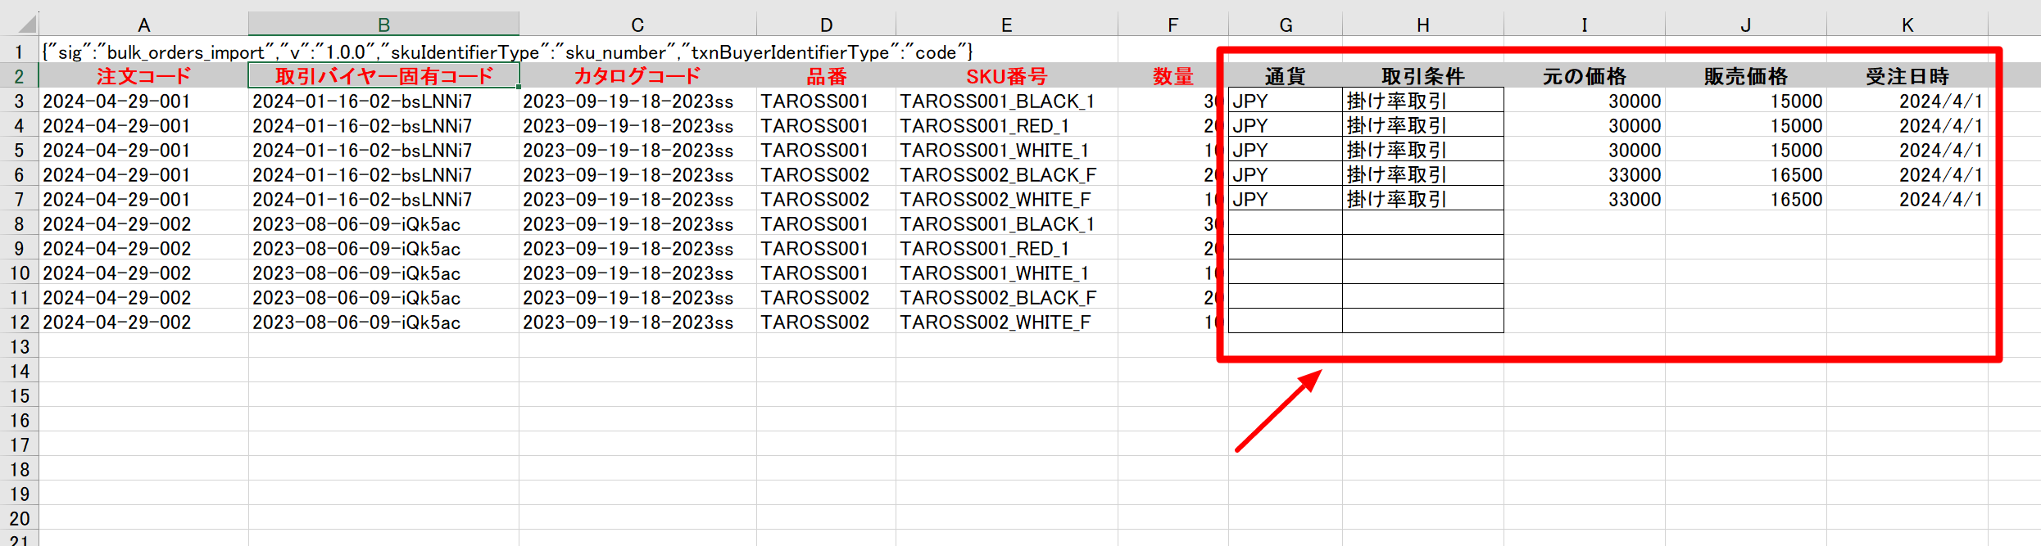
Task: Select row 18 header
Action: (19, 470)
